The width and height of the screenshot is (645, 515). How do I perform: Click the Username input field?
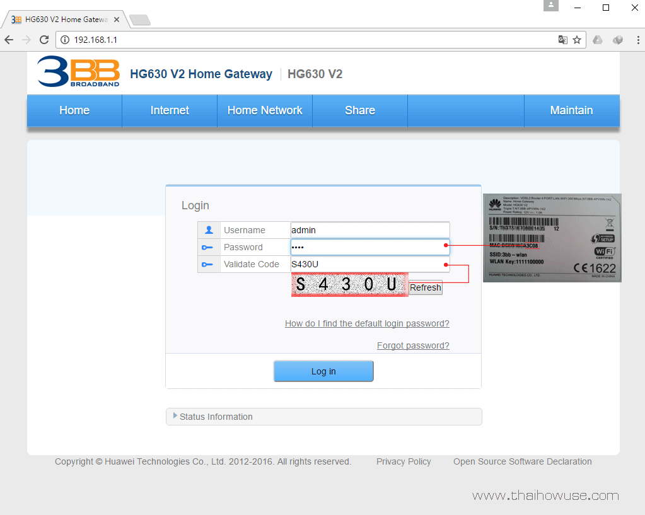point(370,230)
